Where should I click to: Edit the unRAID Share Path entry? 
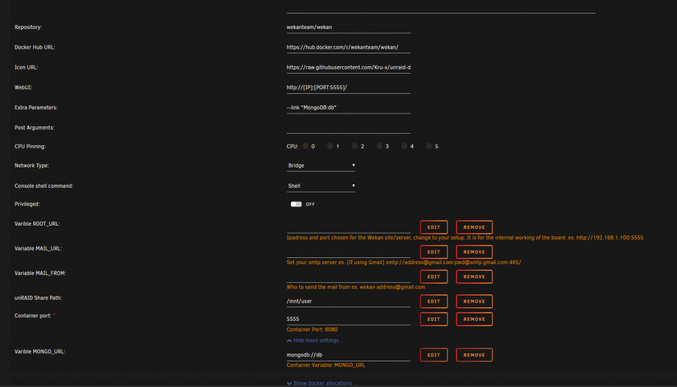tap(433, 301)
